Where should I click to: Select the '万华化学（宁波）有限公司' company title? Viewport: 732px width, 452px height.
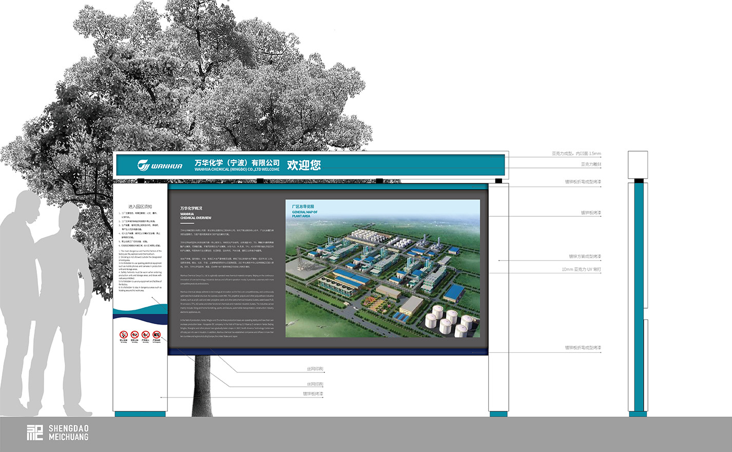click(x=237, y=162)
